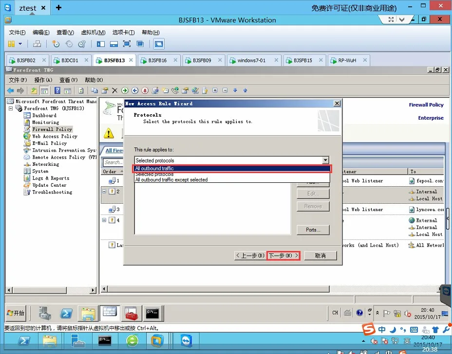The image size is (452, 354).
Task: Collapse rule 4 in the policy list
Action: click(x=104, y=220)
